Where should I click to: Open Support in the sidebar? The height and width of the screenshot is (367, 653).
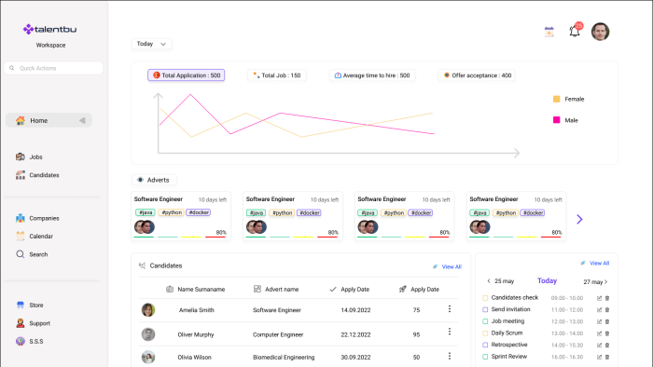(33, 323)
